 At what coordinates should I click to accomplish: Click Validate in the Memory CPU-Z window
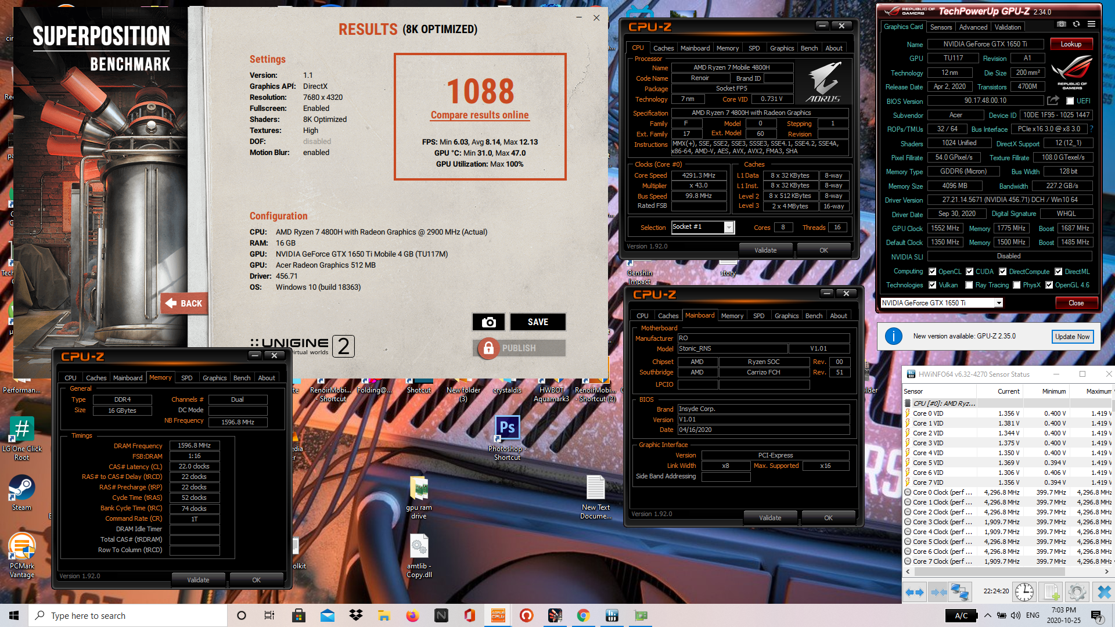coord(198,580)
